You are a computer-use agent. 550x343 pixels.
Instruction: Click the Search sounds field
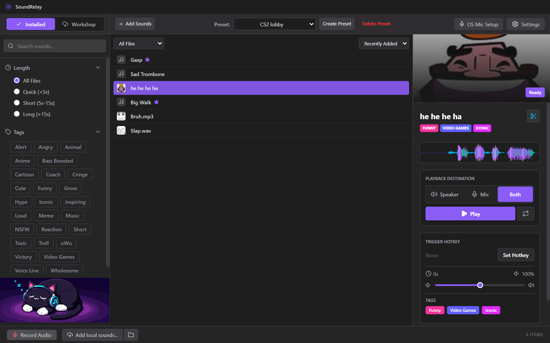tap(55, 46)
